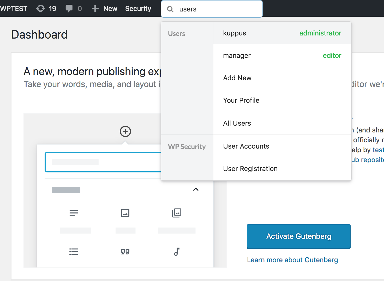Select the audio note block icon

(177, 252)
